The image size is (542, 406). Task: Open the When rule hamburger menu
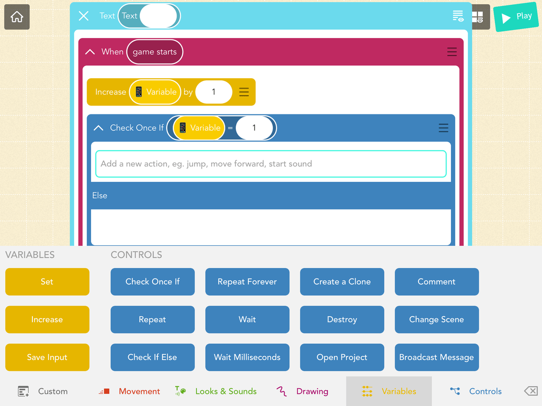452,52
